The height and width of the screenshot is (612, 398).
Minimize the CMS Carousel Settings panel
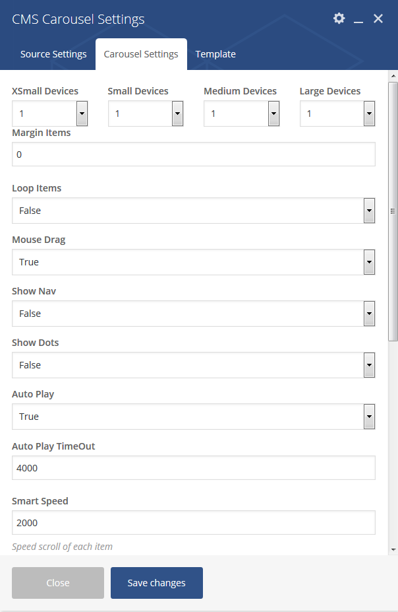click(358, 18)
